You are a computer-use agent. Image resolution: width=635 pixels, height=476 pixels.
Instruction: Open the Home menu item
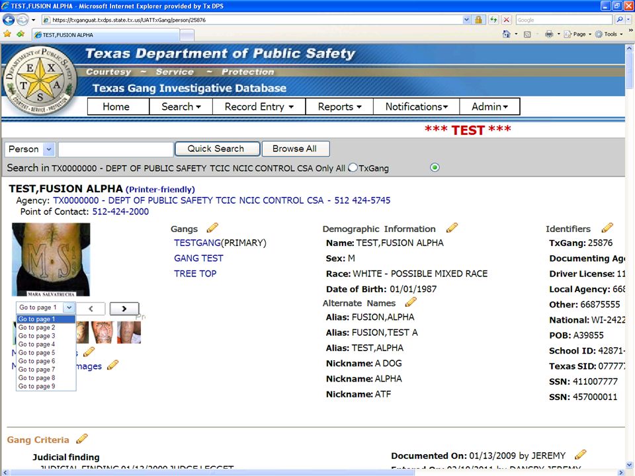(118, 106)
